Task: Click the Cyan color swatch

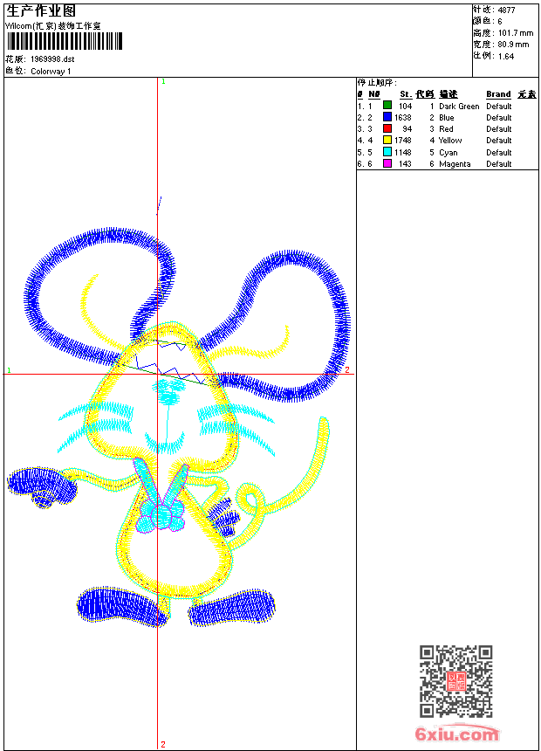Action: [x=387, y=152]
